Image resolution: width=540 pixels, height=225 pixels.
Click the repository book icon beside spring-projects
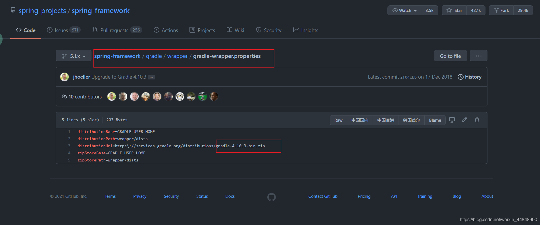(x=13, y=10)
